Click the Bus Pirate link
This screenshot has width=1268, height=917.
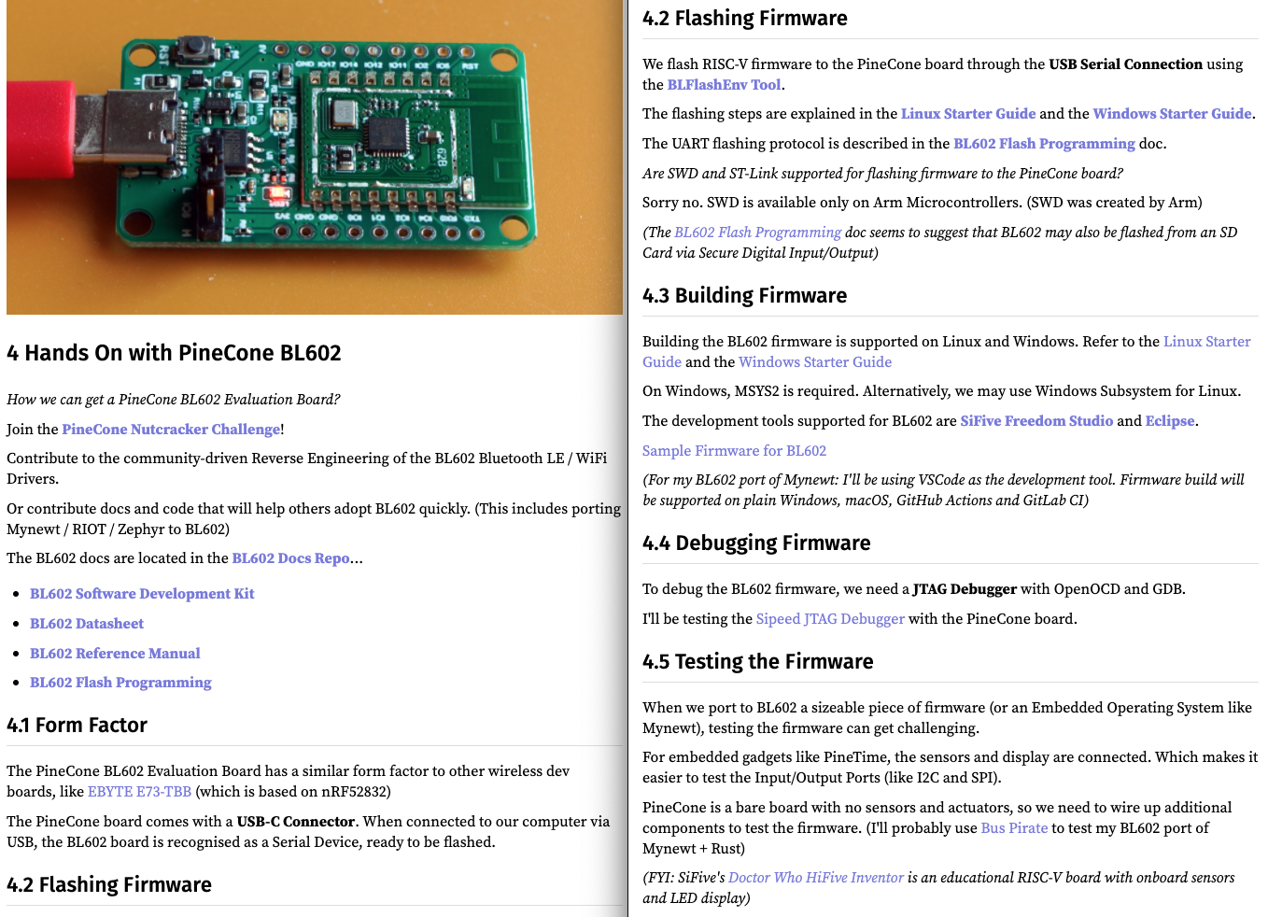tap(1014, 828)
